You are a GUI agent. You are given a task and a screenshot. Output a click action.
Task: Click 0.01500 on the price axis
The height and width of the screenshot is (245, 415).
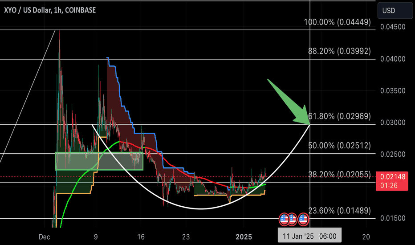pos(393,218)
